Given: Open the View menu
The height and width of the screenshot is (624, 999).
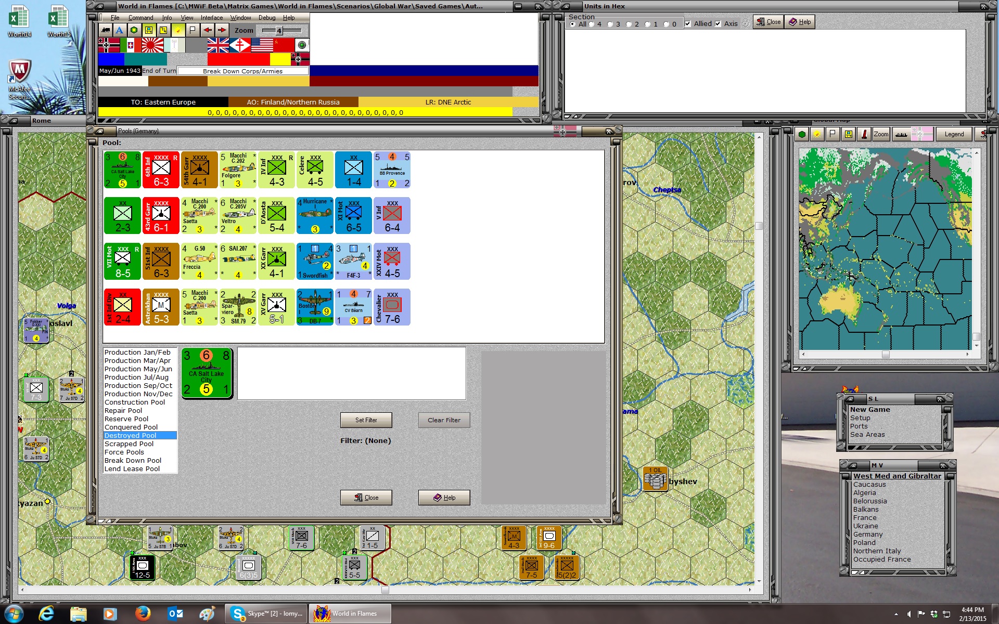Looking at the screenshot, I should pyautogui.click(x=187, y=18).
